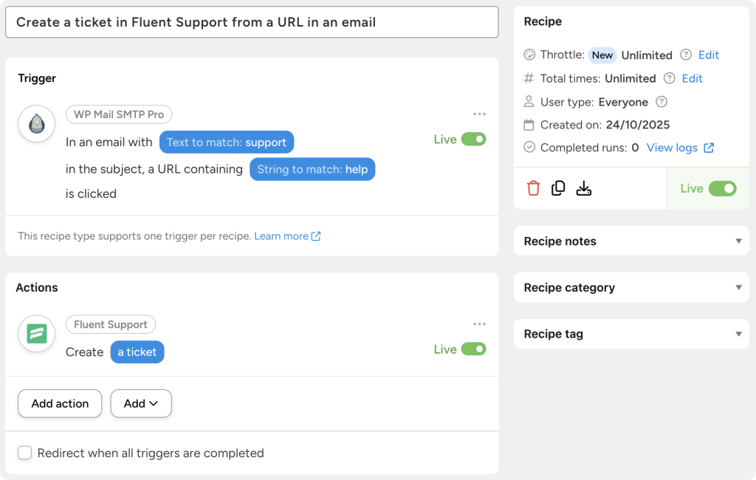Duplicate the recipe with the copy icon
This screenshot has height=480, width=756.
click(559, 188)
